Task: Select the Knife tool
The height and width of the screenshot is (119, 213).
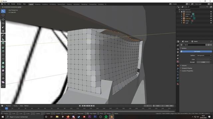Action: click(3, 59)
